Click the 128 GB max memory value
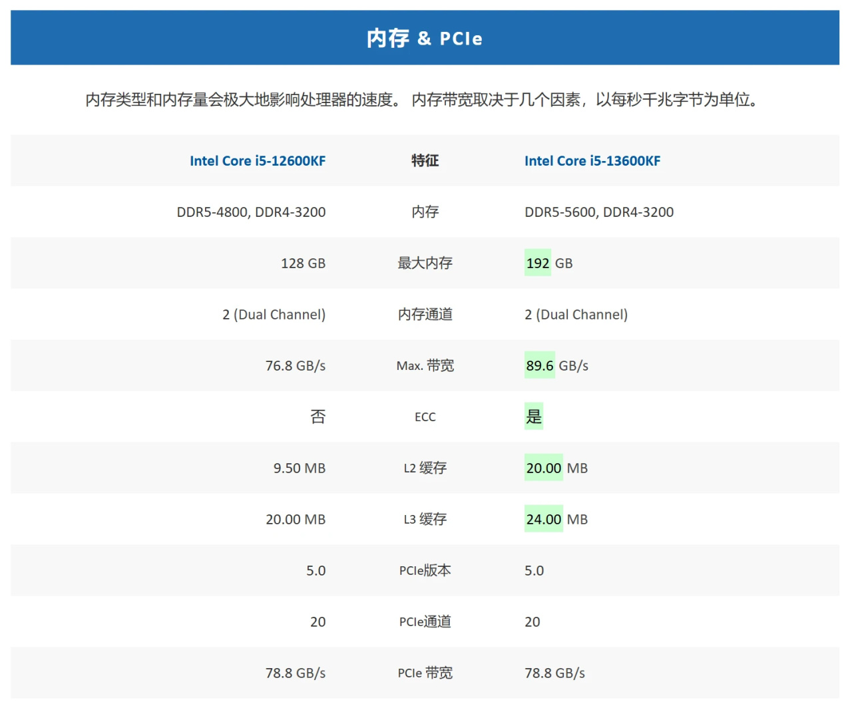This screenshot has width=852, height=704. click(x=303, y=264)
